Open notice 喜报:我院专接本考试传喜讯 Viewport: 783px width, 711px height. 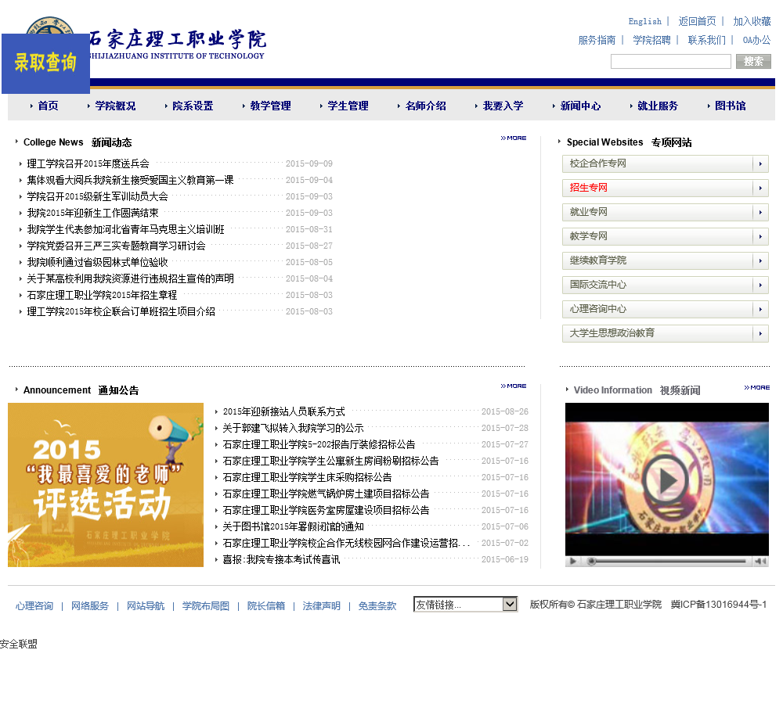[x=281, y=560]
